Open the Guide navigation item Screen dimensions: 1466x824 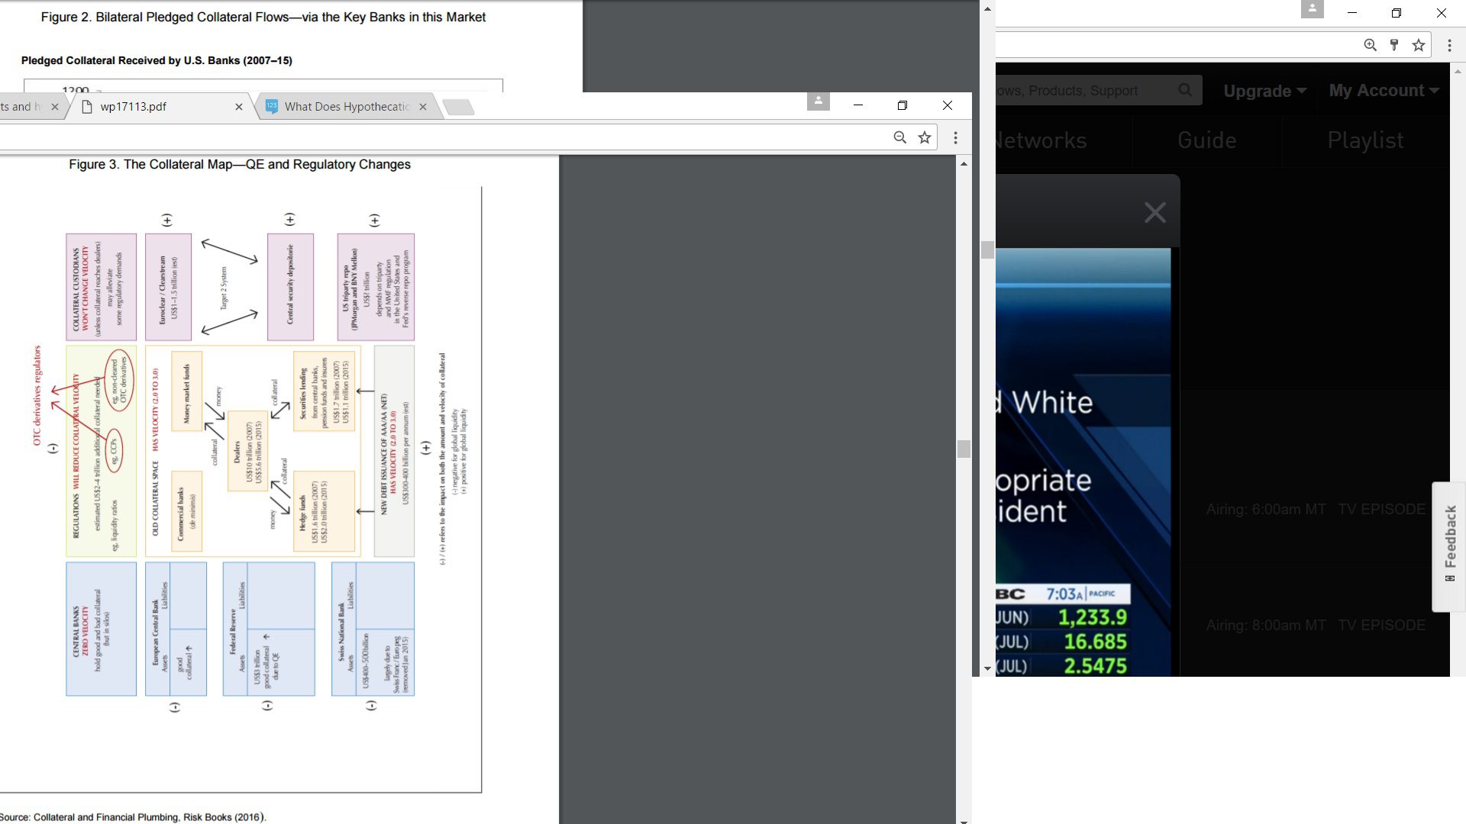[1206, 140]
